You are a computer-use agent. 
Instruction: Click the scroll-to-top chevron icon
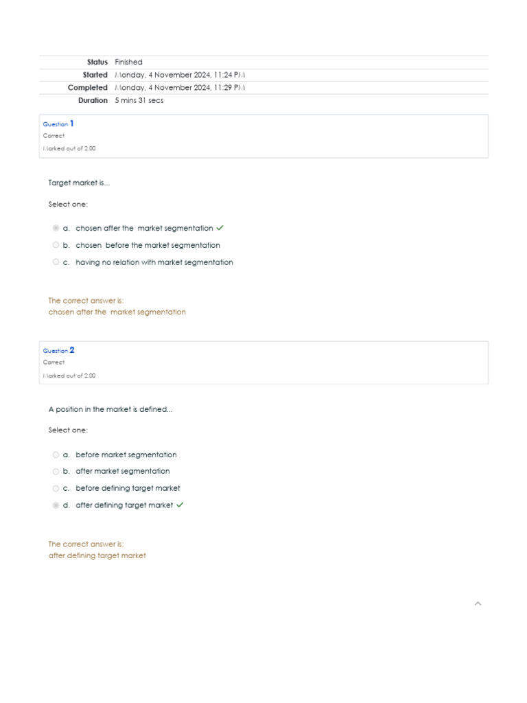click(x=478, y=603)
